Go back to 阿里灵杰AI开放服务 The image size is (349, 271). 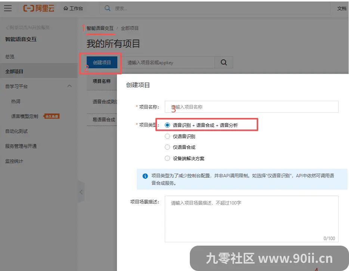pos(27,27)
